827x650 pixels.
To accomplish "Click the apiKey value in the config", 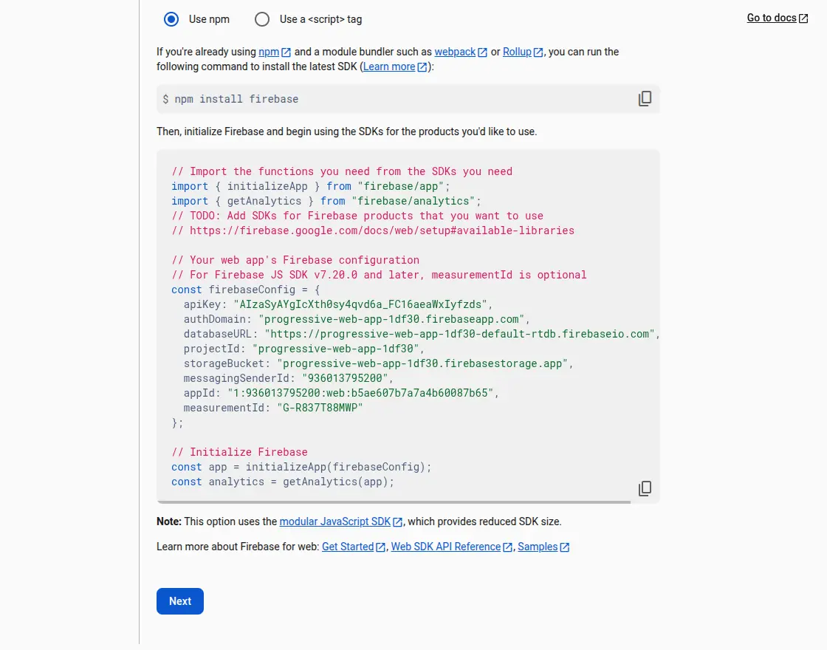I will point(360,304).
